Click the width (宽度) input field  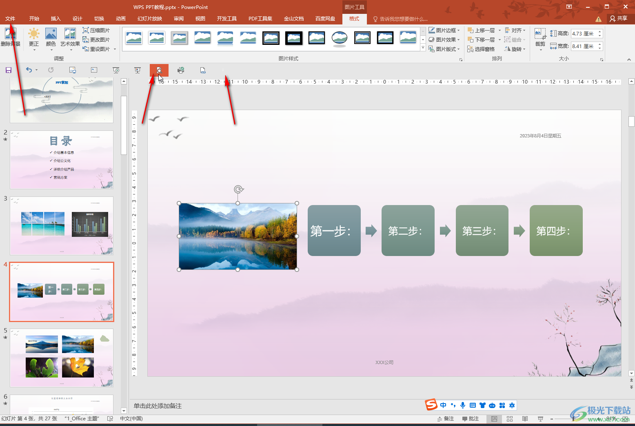click(584, 46)
